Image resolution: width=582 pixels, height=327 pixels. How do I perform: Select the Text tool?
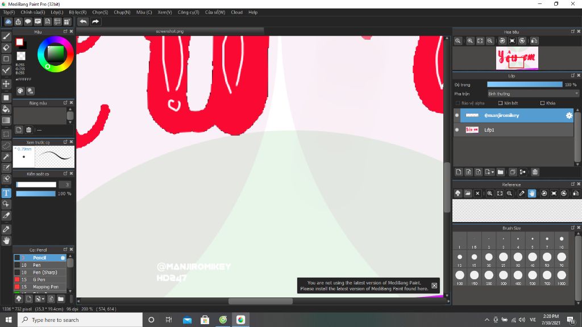[6, 193]
